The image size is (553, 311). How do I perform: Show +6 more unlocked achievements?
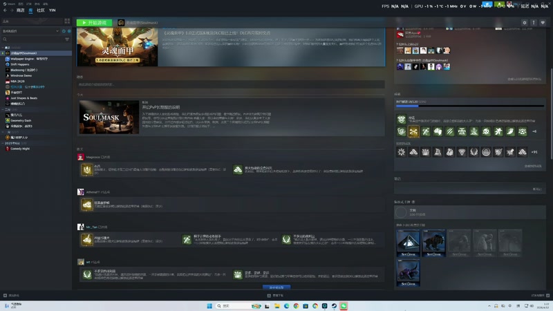(x=534, y=131)
